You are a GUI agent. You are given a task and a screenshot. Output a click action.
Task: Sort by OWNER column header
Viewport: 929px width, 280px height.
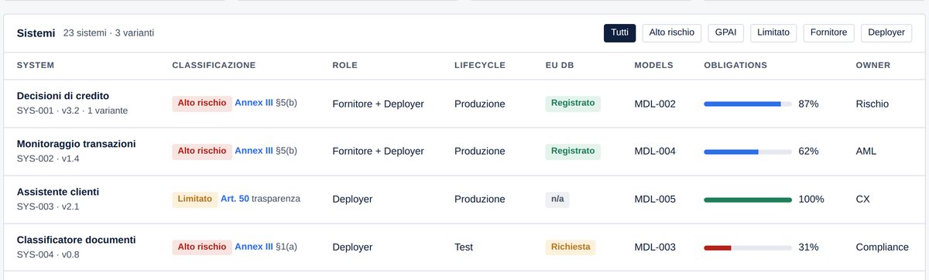coord(872,65)
